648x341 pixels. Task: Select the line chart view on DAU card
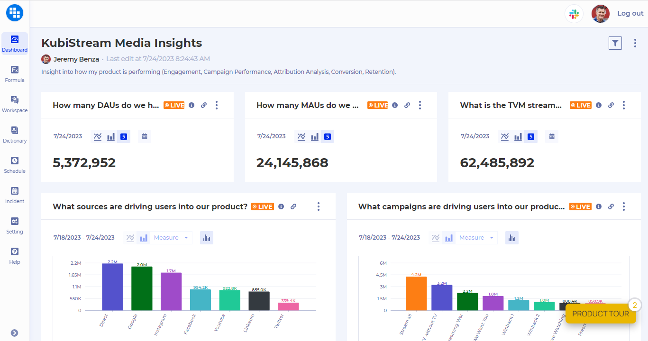click(x=98, y=136)
